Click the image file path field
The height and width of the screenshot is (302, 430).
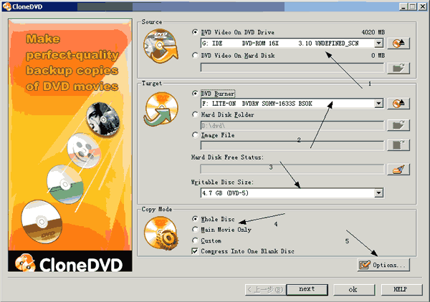click(x=292, y=146)
